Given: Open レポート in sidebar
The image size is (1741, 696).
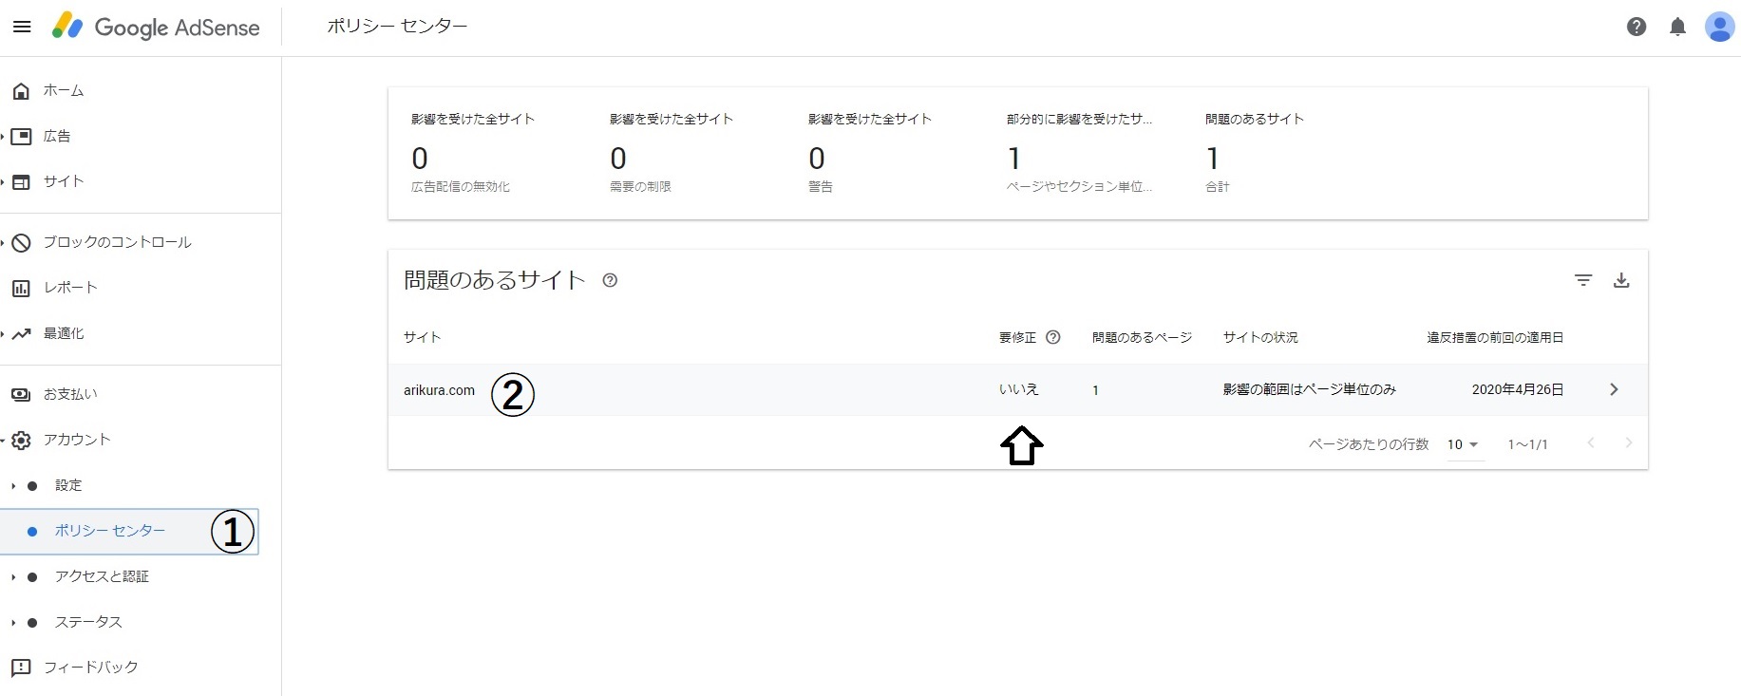Looking at the screenshot, I should (69, 288).
